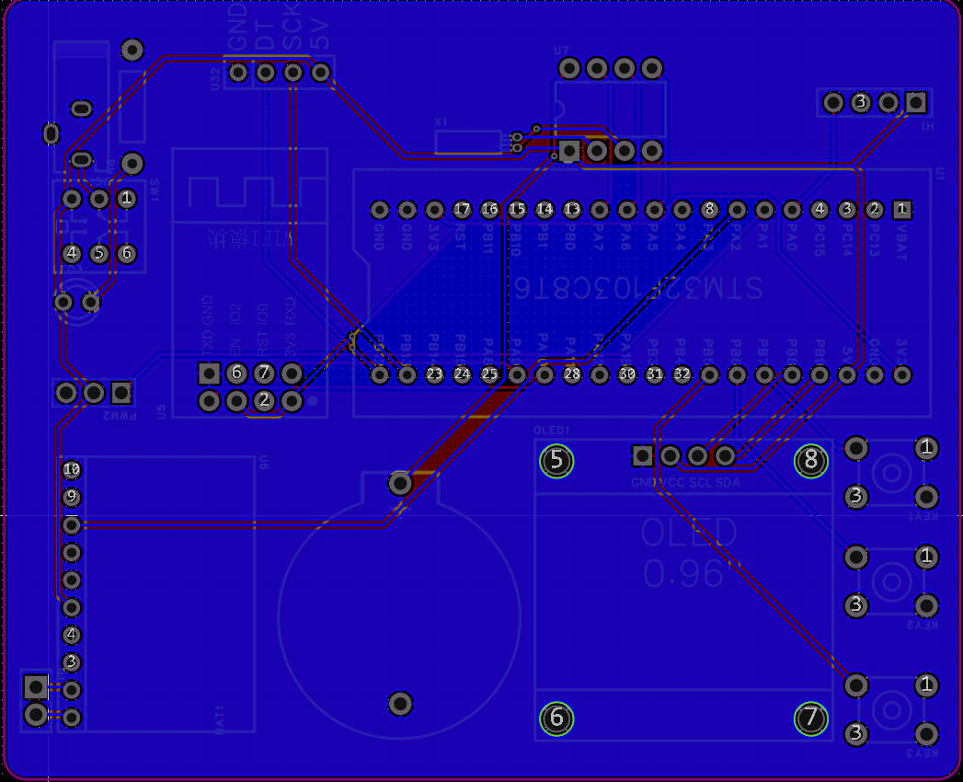The width and height of the screenshot is (963, 782).
Task: Select STM32 bottom-row pad 23
Action: point(434,374)
